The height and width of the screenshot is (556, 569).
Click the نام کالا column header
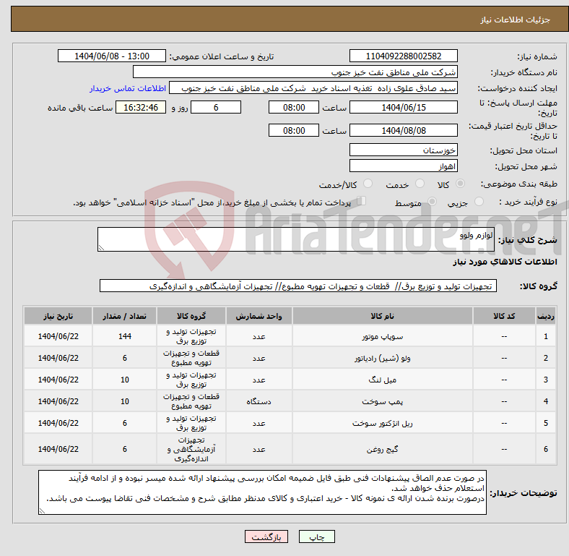click(x=382, y=316)
